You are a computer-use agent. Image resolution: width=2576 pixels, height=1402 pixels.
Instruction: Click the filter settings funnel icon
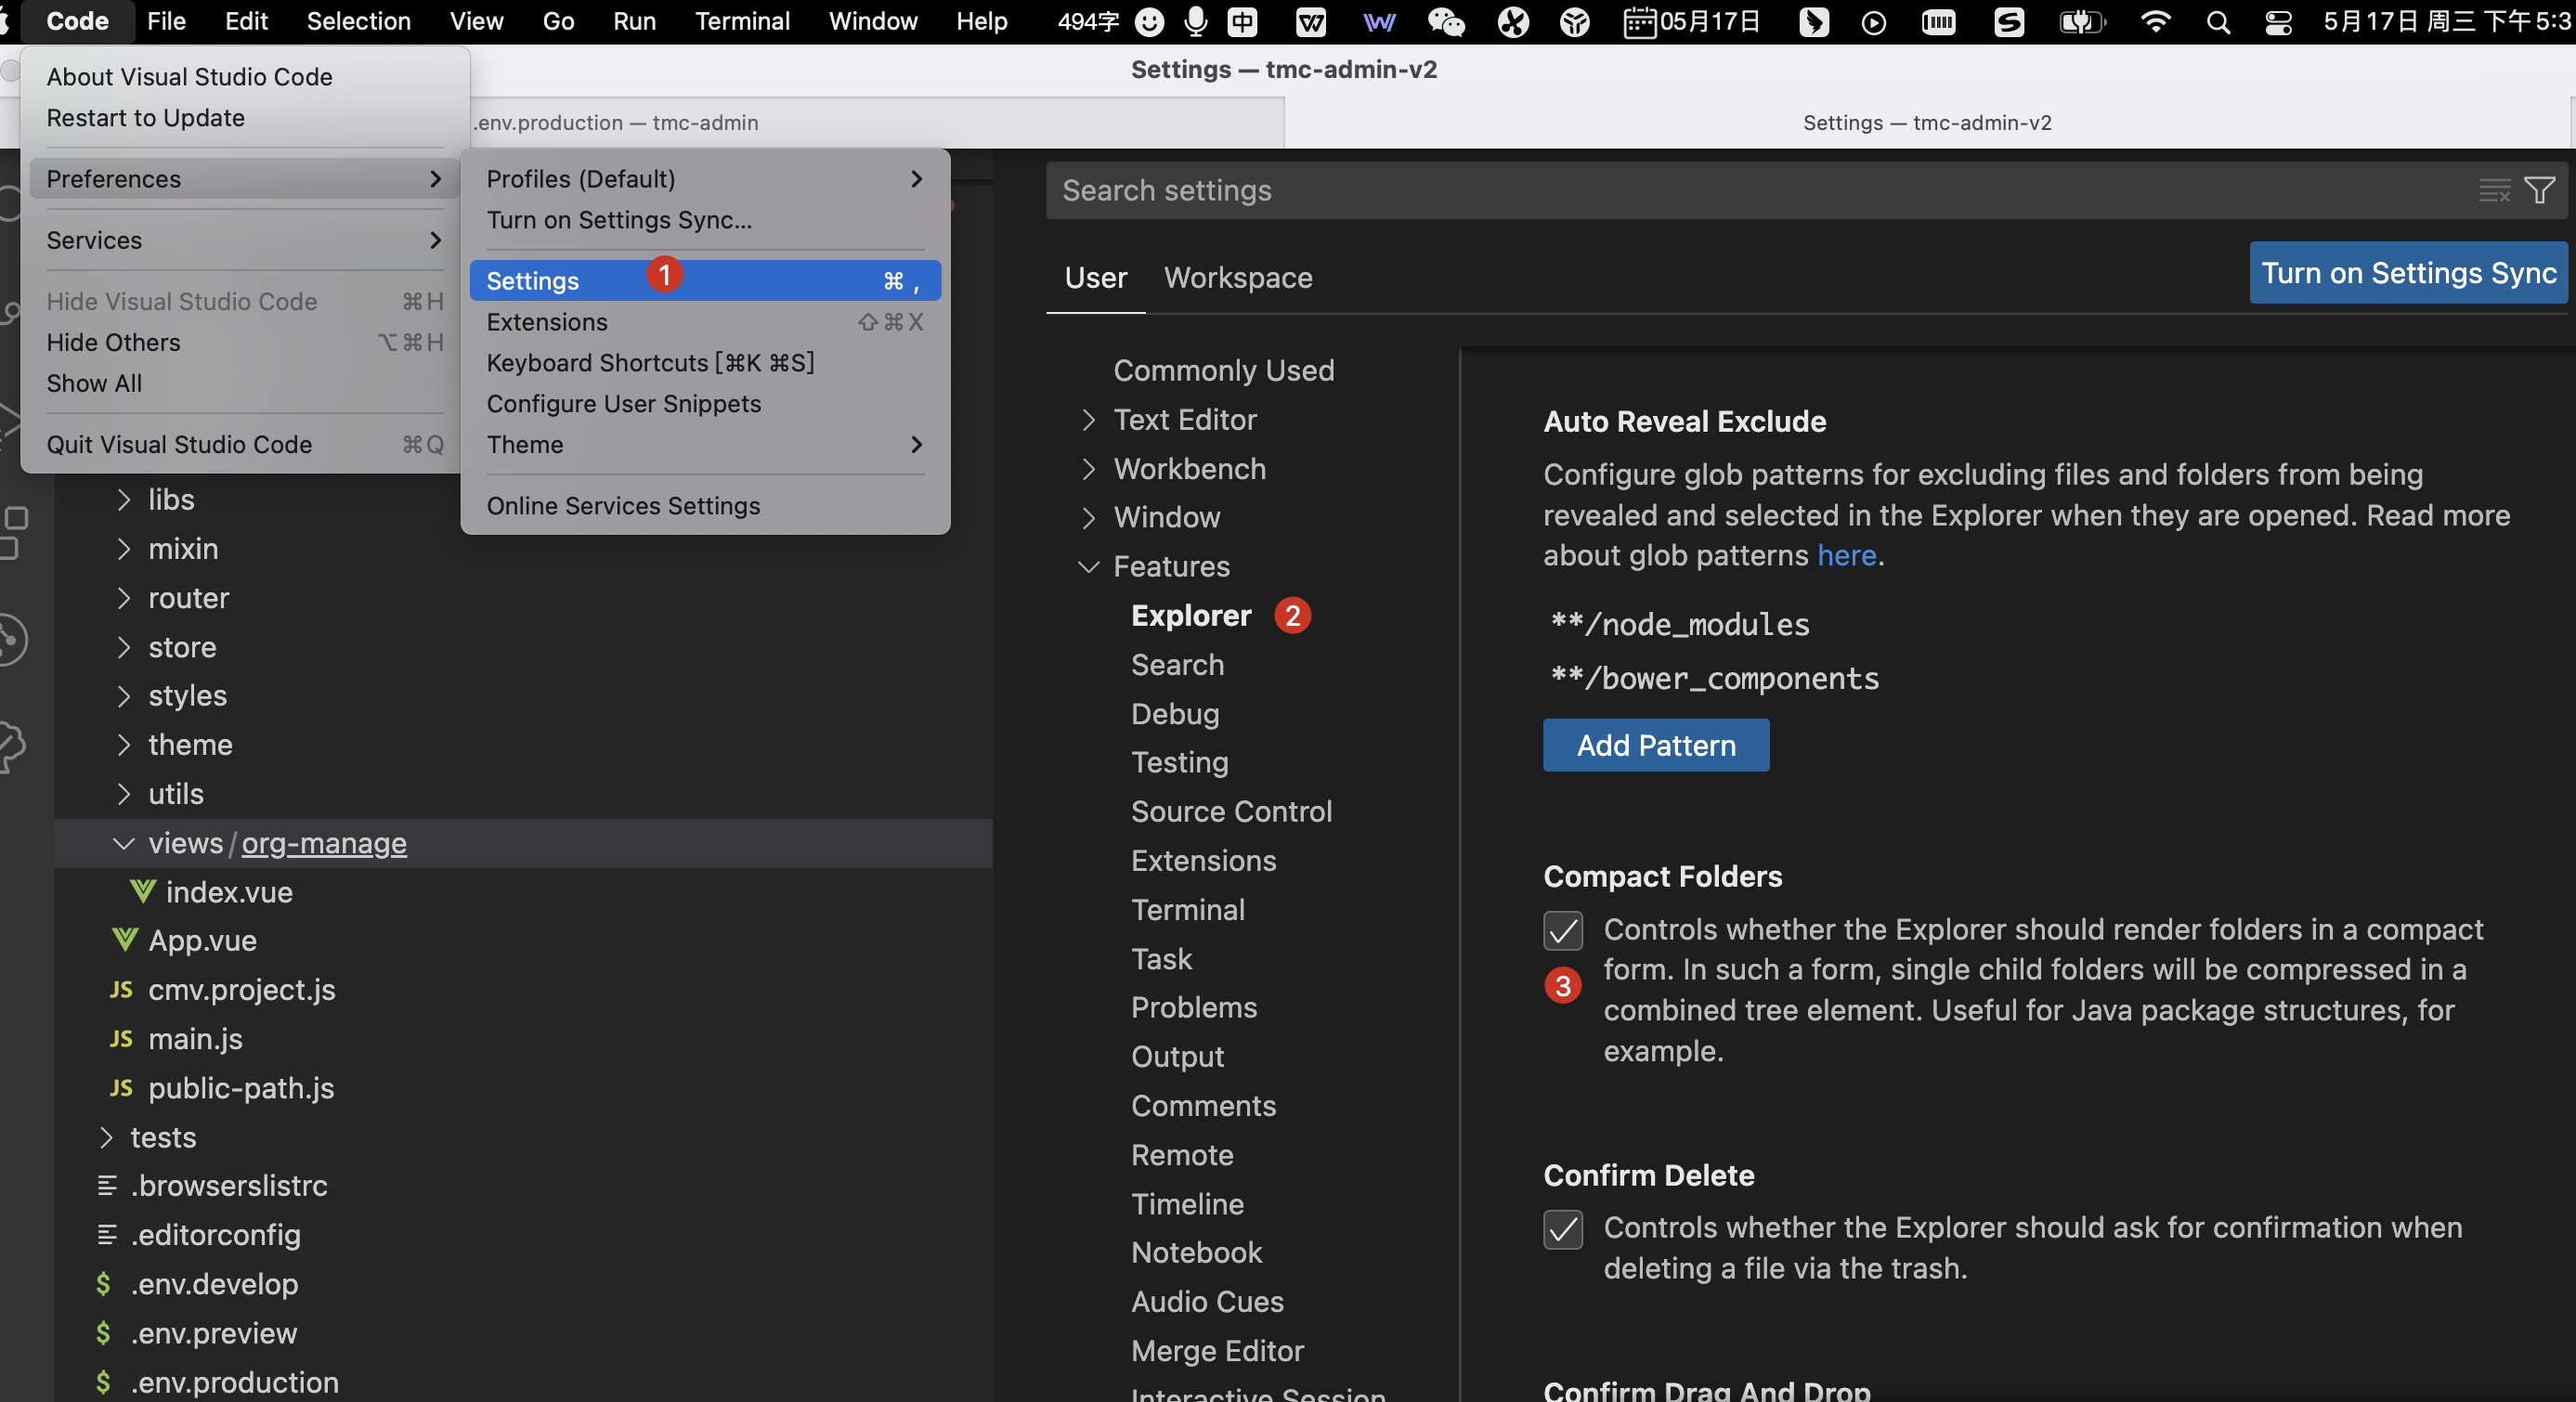pyautogui.click(x=2539, y=190)
